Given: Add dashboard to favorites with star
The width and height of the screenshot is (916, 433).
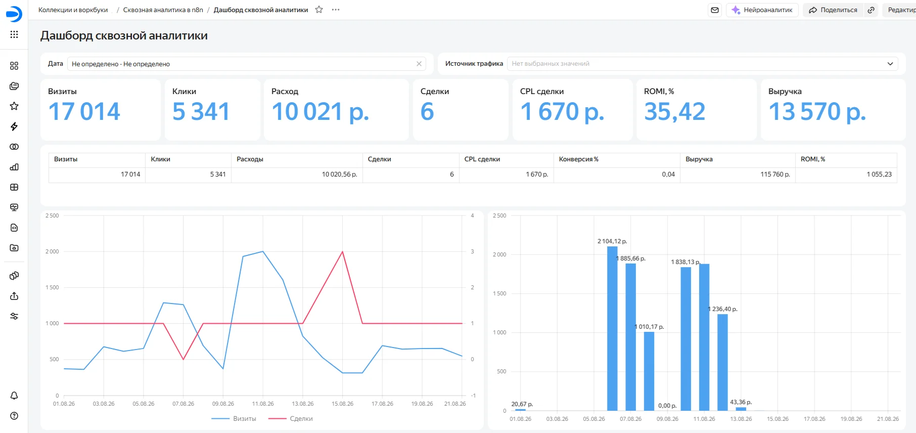Looking at the screenshot, I should [x=319, y=10].
